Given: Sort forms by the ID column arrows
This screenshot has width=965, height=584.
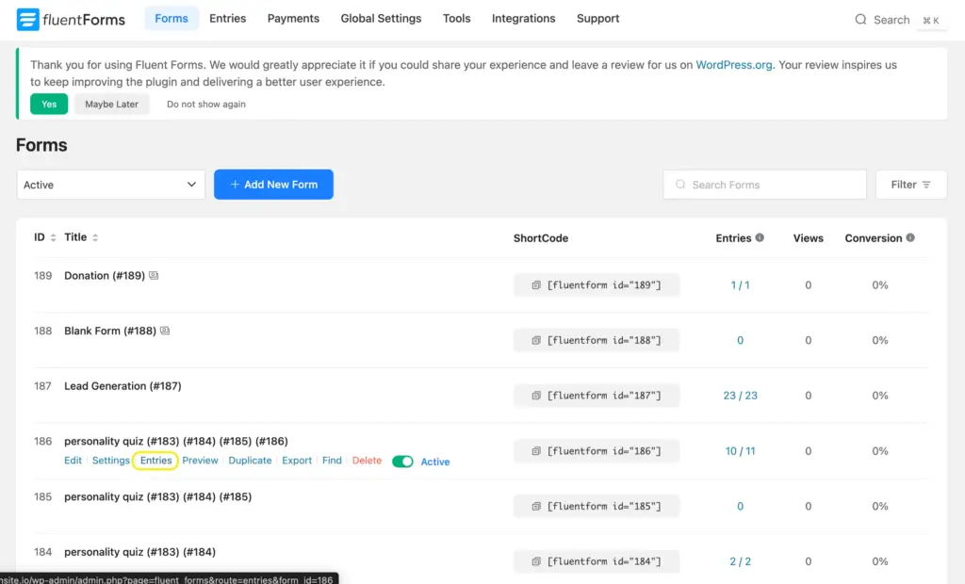Looking at the screenshot, I should [x=54, y=237].
